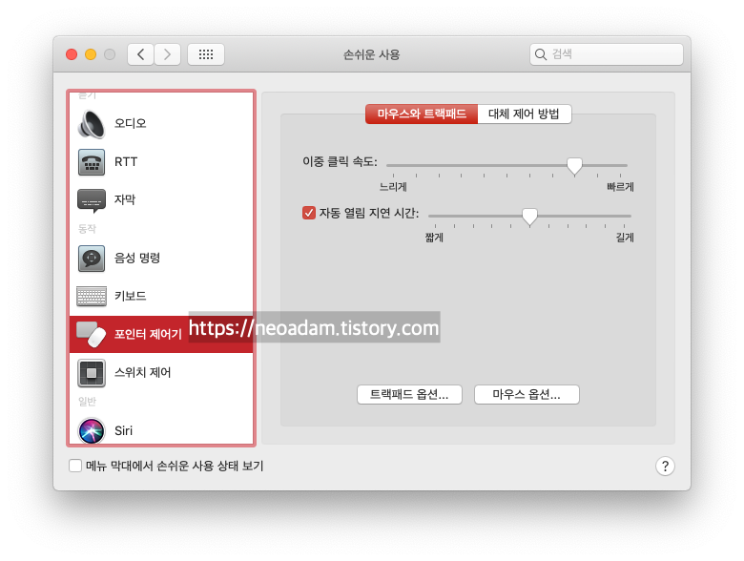Open 음성 명령 voice control icon

pyautogui.click(x=92, y=259)
